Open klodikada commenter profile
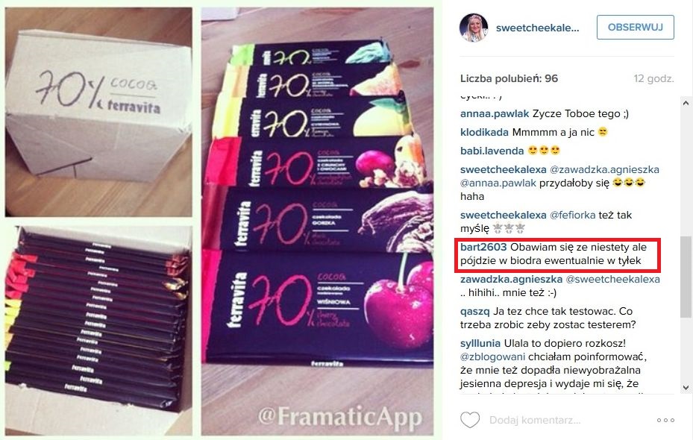Screen dimensions: 693x440 click(x=484, y=133)
